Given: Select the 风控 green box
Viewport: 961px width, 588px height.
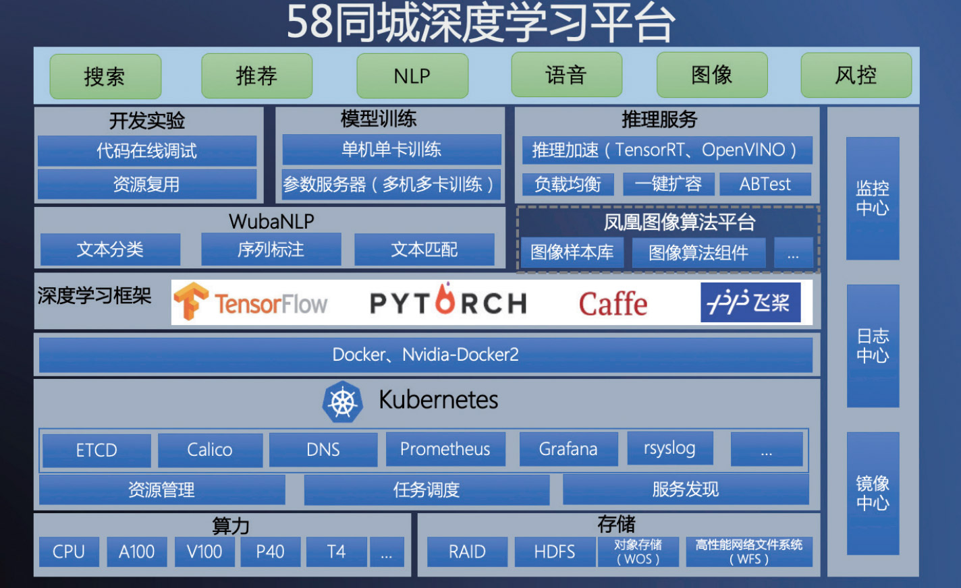Looking at the screenshot, I should [x=856, y=75].
